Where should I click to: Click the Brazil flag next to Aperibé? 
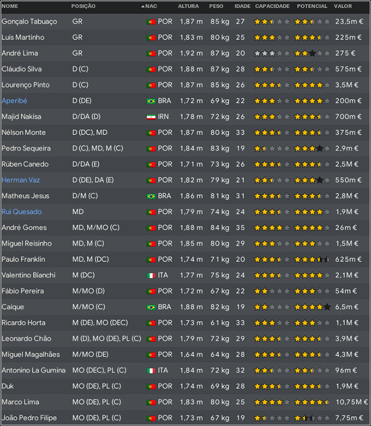coord(151,101)
